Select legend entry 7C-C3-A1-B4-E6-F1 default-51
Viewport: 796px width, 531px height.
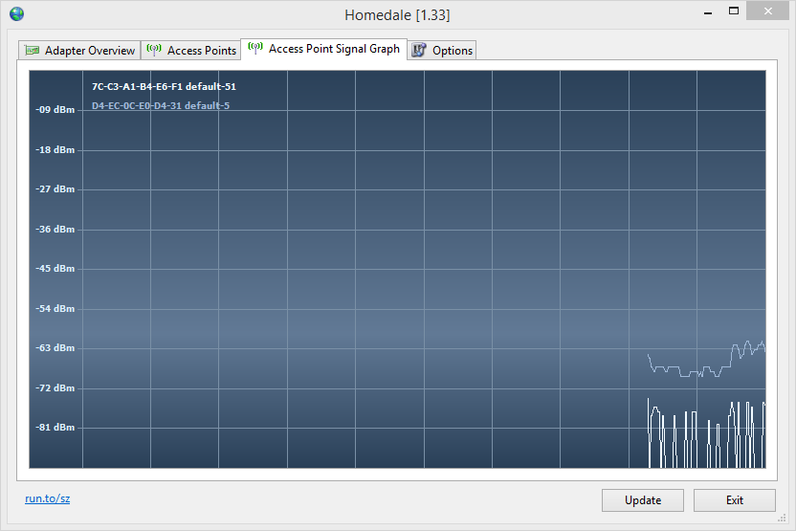(164, 86)
